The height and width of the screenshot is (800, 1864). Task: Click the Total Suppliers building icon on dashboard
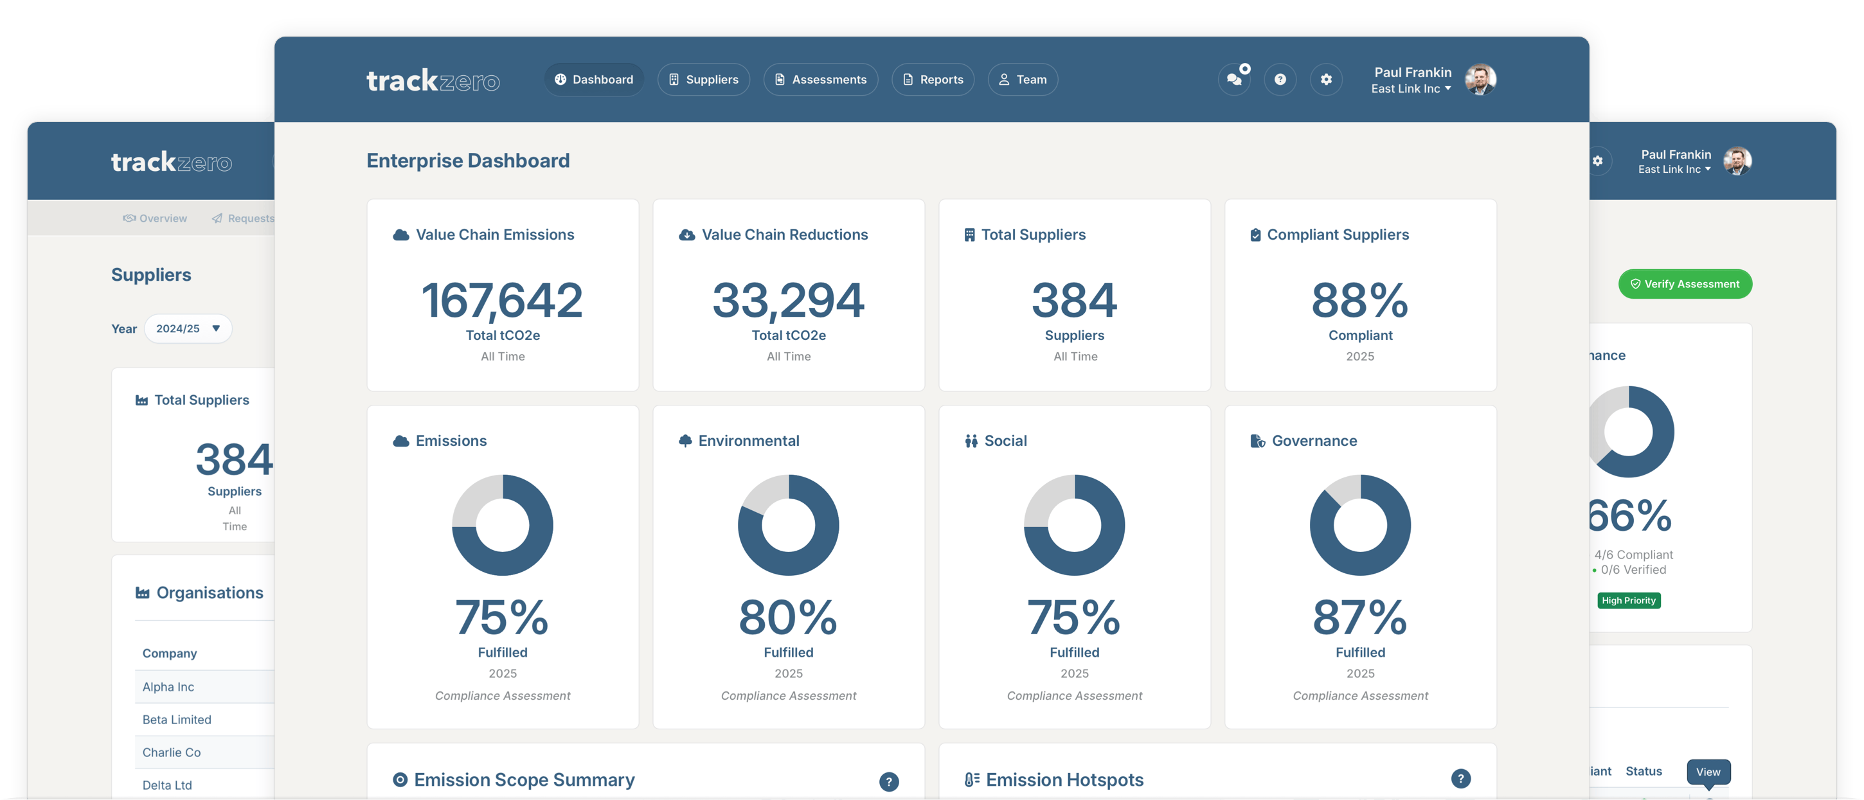(x=970, y=235)
